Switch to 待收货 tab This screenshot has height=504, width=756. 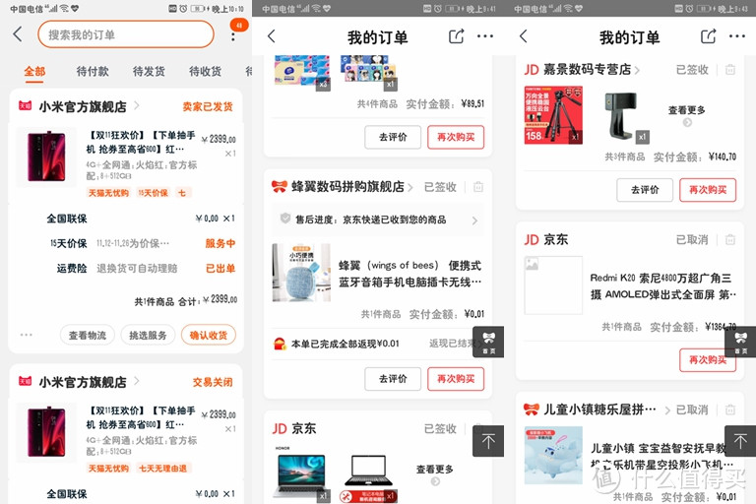tap(206, 72)
